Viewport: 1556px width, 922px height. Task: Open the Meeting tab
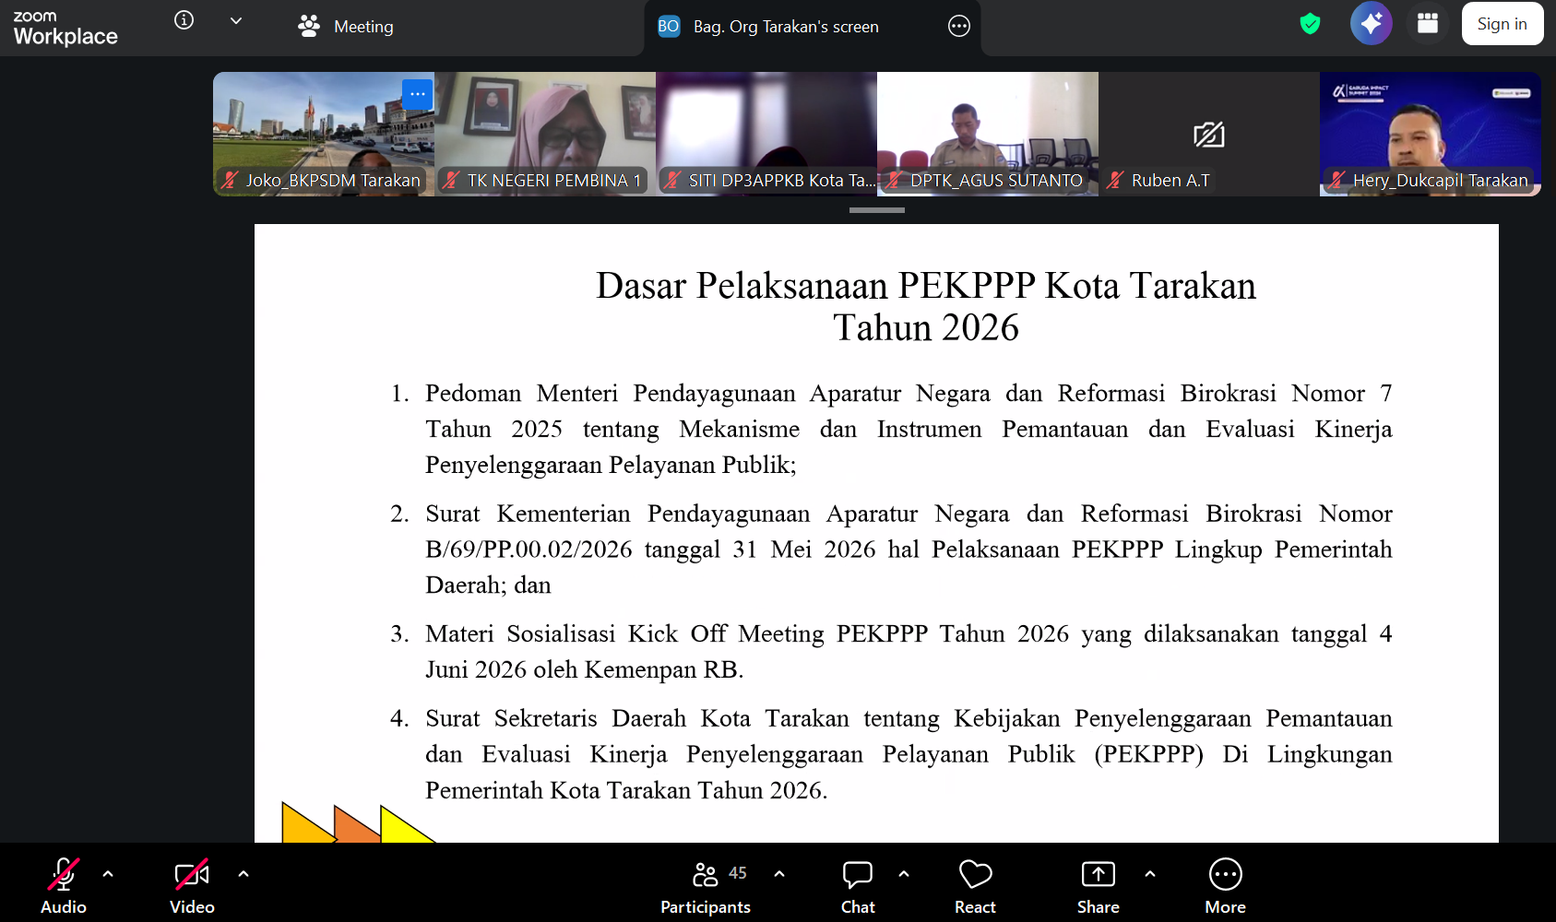tap(346, 27)
